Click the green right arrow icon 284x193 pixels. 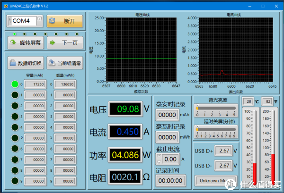click(53, 42)
